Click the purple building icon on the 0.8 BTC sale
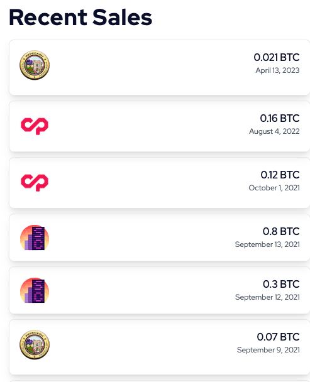The width and height of the screenshot is (310, 382). click(x=35, y=237)
